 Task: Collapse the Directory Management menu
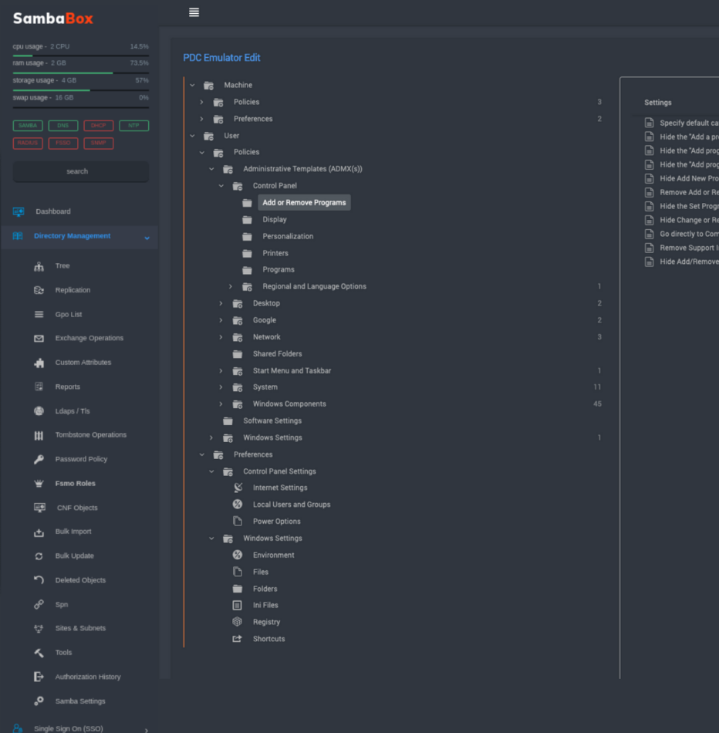tap(147, 238)
